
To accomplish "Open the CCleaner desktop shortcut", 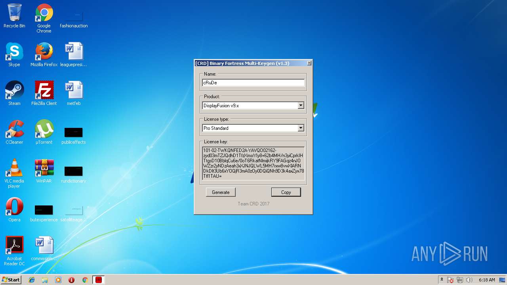I will 14,133.
